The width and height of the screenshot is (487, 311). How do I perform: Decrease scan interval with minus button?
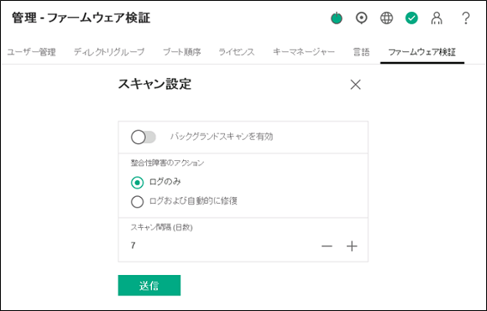pyautogui.click(x=327, y=246)
